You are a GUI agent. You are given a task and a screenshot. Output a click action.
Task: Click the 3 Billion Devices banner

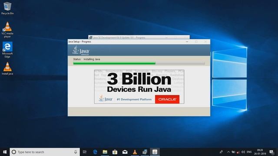click(139, 87)
